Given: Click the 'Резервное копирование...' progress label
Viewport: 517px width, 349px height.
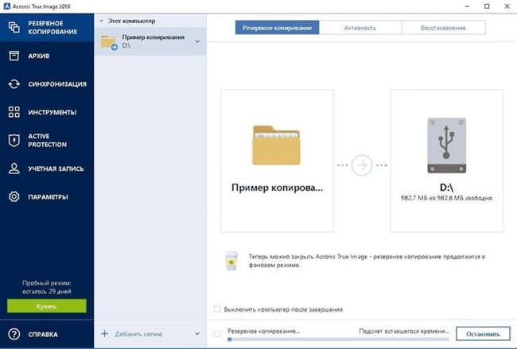Looking at the screenshot, I should click(263, 331).
